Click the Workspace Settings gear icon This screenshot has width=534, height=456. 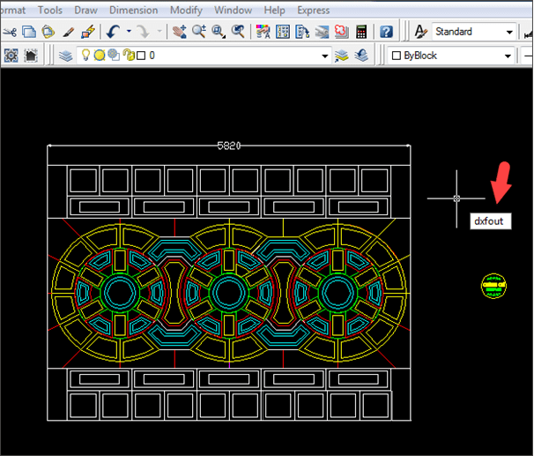tap(11, 56)
